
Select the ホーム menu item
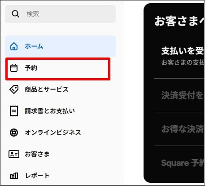60,46
